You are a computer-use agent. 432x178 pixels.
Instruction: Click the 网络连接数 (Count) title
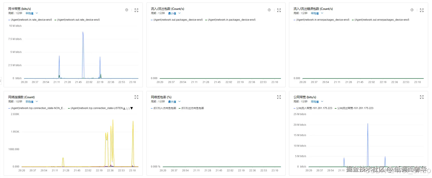click(21, 97)
